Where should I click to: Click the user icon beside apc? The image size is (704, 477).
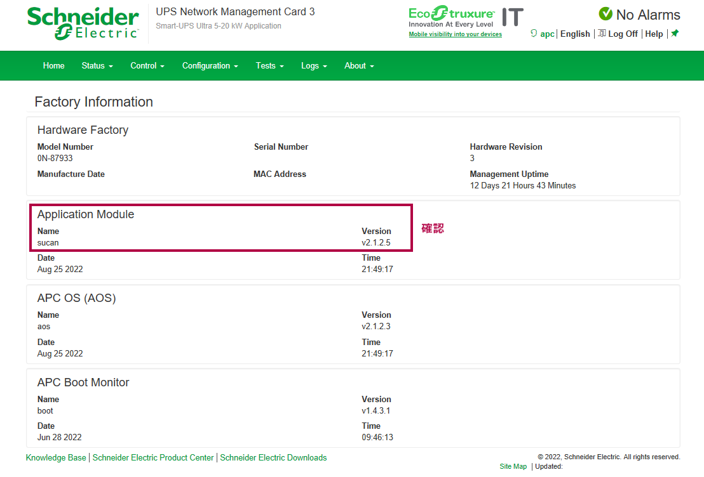533,33
